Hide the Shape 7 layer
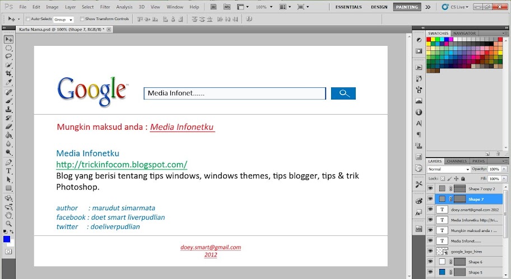 [x=430, y=198]
